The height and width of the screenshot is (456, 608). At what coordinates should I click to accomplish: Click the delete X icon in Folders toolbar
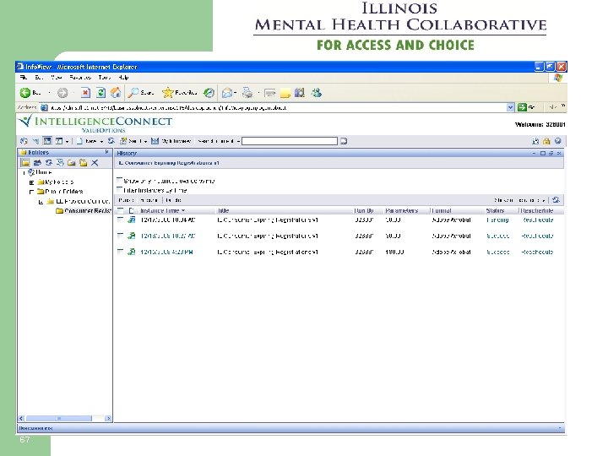tap(95, 163)
